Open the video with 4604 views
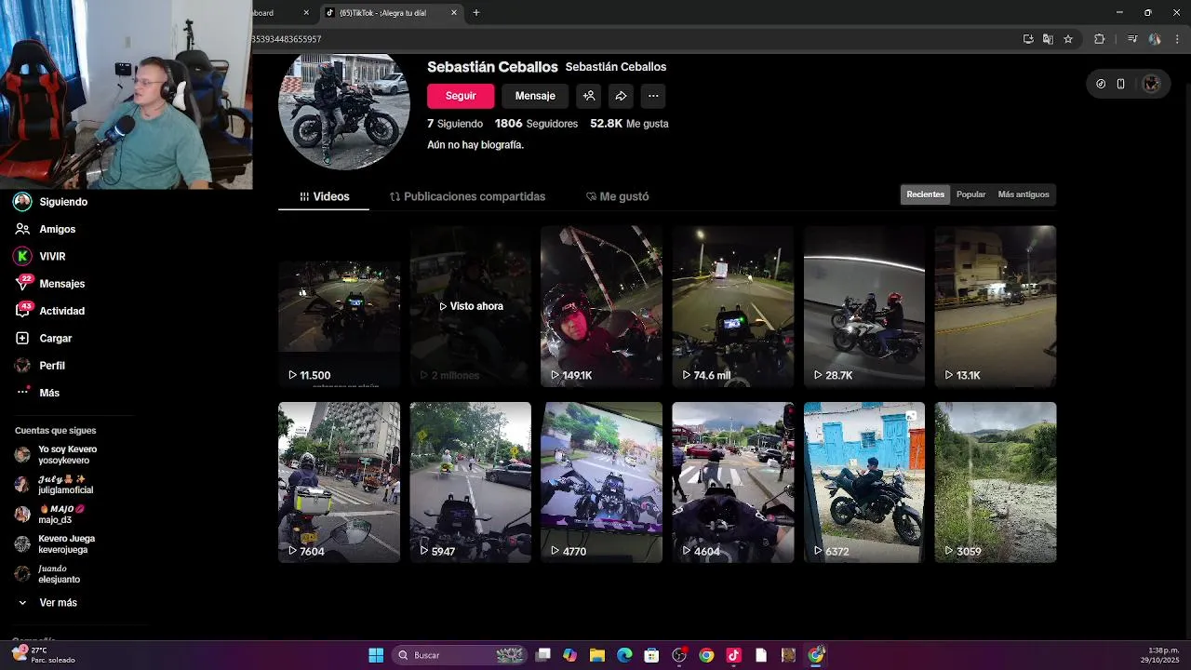 click(x=732, y=482)
